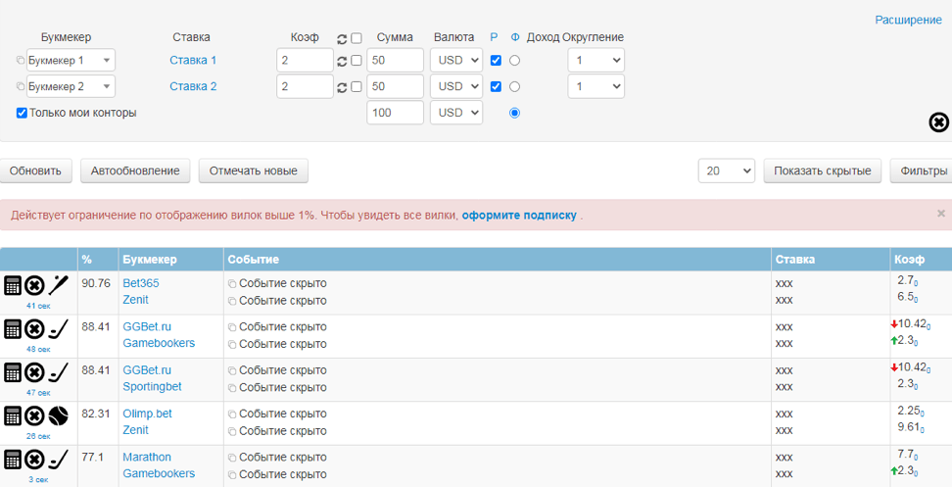The height and width of the screenshot is (487, 952).
Task: Change currency USD for total sum 100
Action: 456,113
